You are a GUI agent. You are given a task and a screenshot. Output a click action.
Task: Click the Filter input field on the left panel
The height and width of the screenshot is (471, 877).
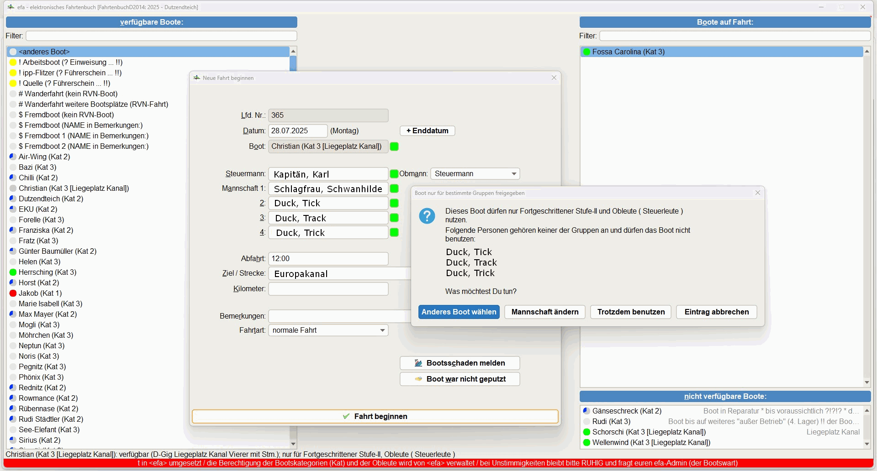click(x=161, y=36)
